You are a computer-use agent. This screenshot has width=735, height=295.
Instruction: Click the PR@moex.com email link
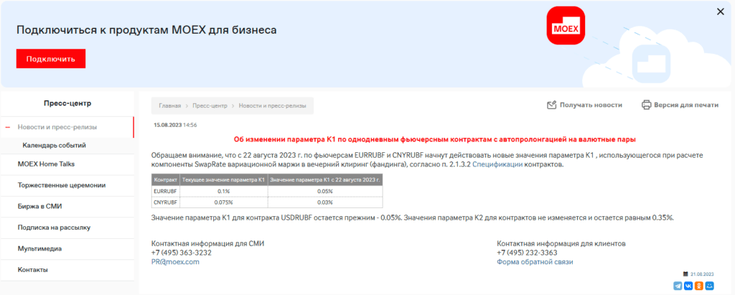175,262
